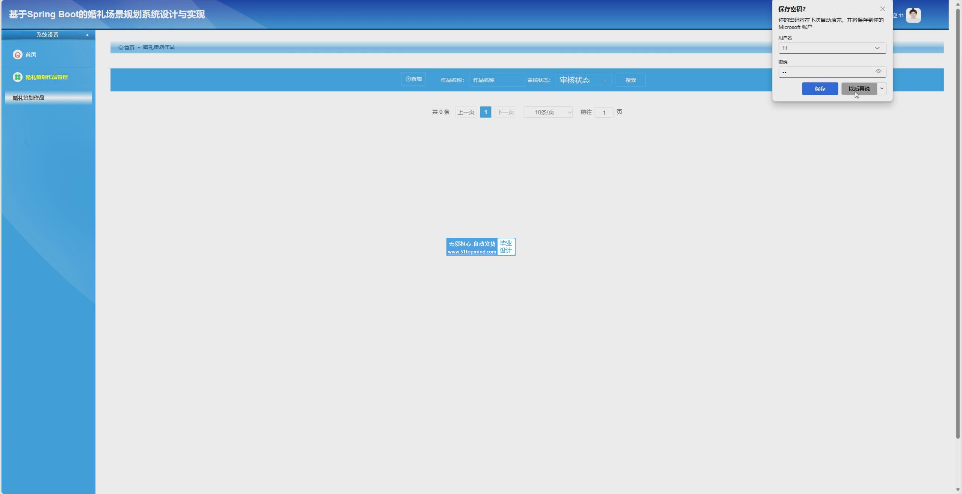Screen dimensions: 962x494
Task: Click the 搜索 search button
Action: tap(631, 80)
